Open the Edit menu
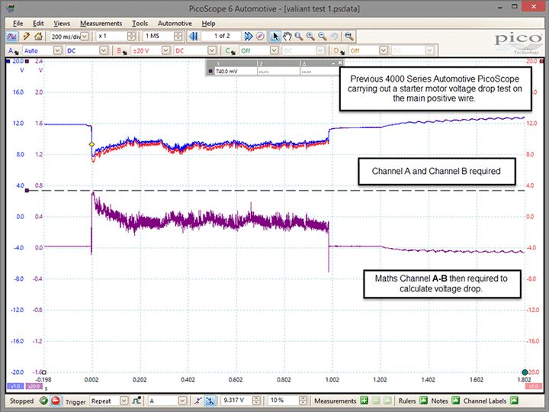The image size is (549, 412). pyautogui.click(x=38, y=24)
